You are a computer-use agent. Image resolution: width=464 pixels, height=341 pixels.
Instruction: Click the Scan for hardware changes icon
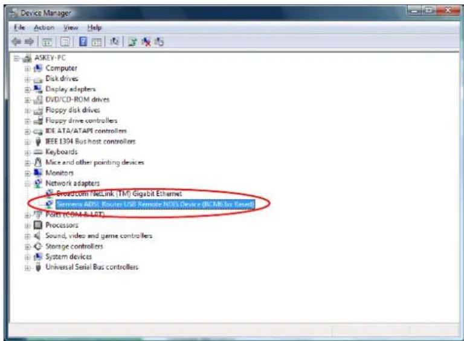click(115, 42)
